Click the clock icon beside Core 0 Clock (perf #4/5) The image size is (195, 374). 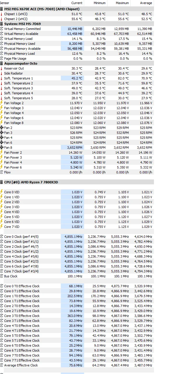click(x=1, y=237)
